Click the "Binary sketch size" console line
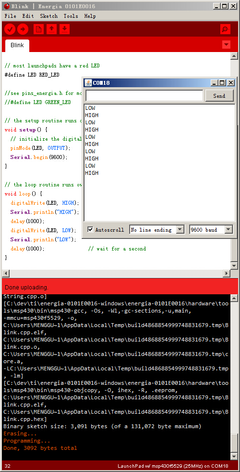The width and height of the screenshot is (240, 472). click(x=102, y=426)
